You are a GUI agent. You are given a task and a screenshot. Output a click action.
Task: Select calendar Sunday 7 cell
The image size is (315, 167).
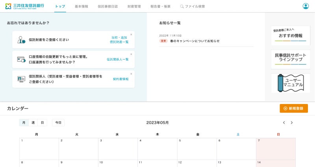[x=276, y=149]
